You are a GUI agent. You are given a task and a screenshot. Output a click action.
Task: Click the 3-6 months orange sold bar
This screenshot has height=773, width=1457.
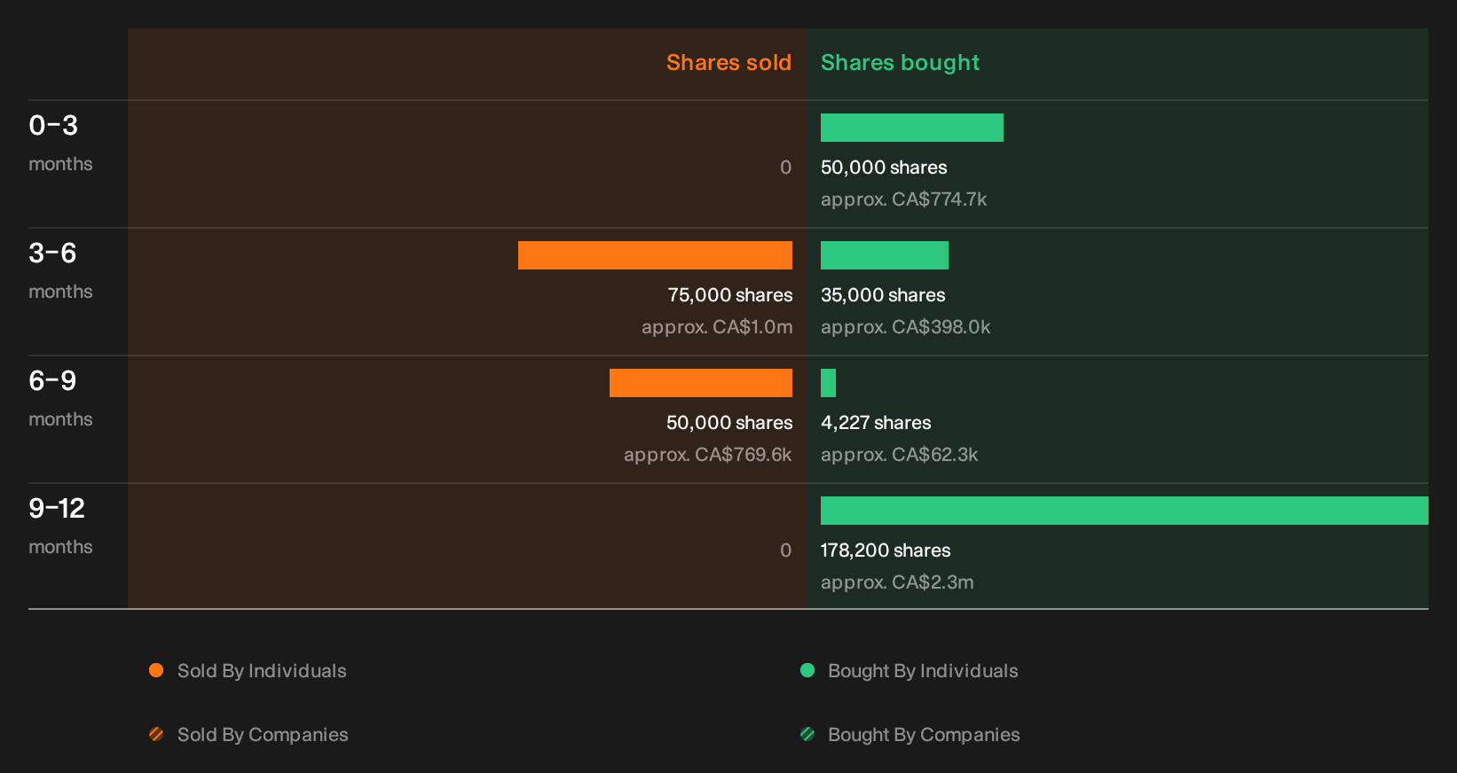tap(655, 255)
